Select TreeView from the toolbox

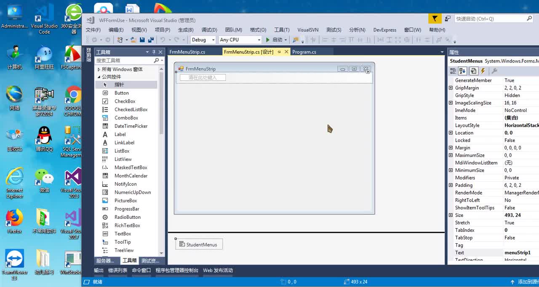click(124, 250)
